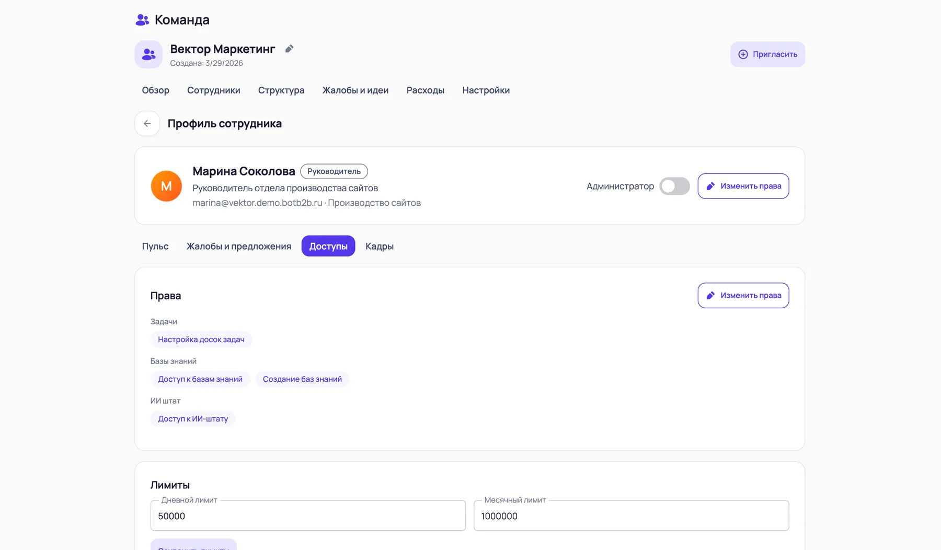Viewport: 941px width, 550px height.
Task: Click the Руководитель отдела производства сайтов text
Action: tap(285, 188)
